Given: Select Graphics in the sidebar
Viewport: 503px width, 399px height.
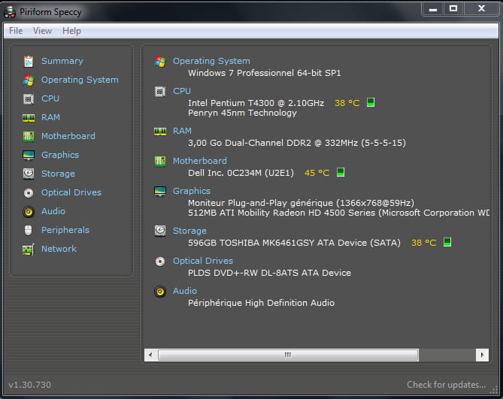Looking at the screenshot, I should pos(60,155).
